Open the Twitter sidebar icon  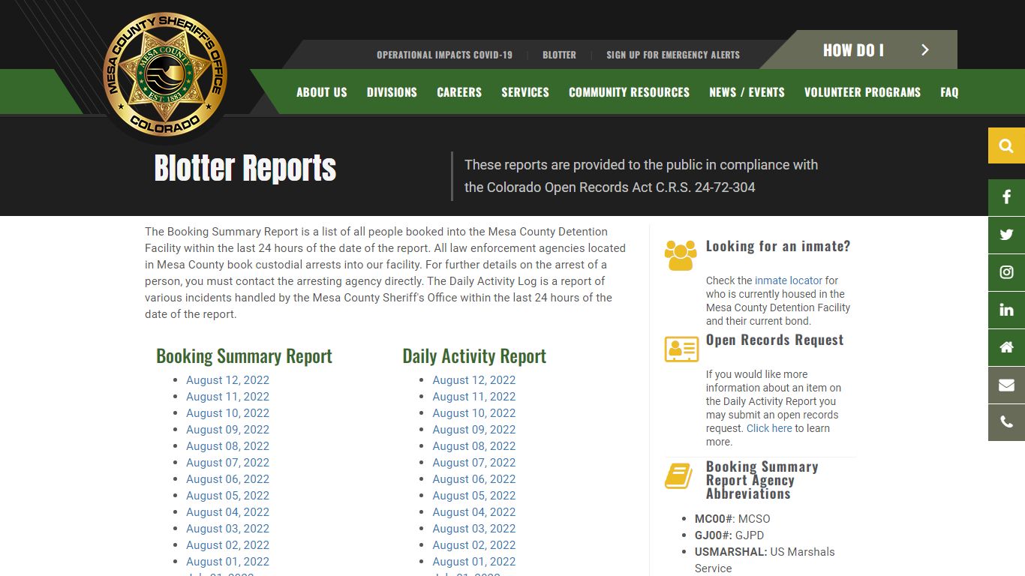point(1006,235)
